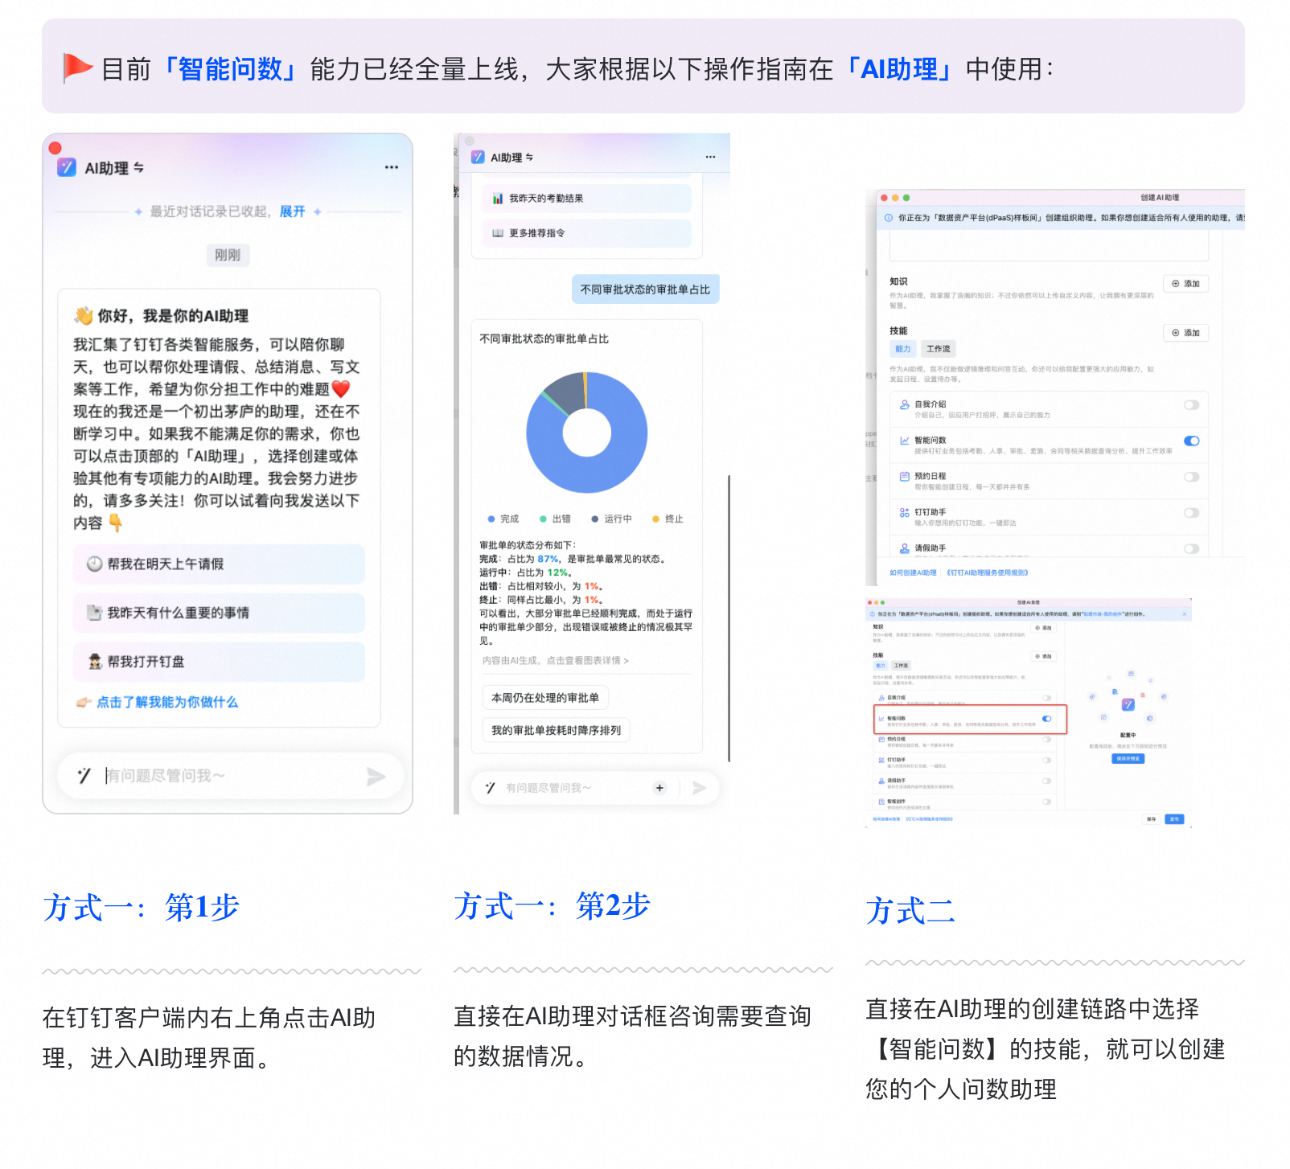This screenshot has height=1169, width=1290.
Task: Open 助理市场-我的创作 link in lower window banner
Action: click(1103, 614)
